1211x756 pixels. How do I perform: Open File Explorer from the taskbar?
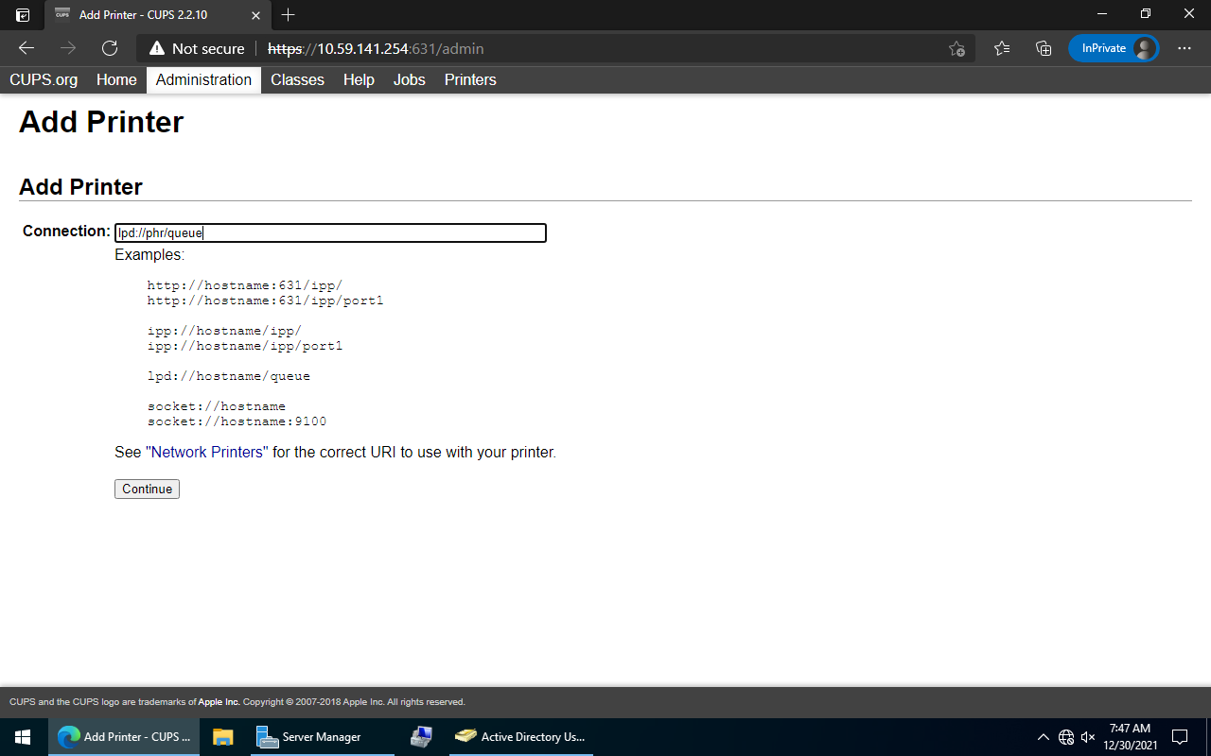coord(223,737)
